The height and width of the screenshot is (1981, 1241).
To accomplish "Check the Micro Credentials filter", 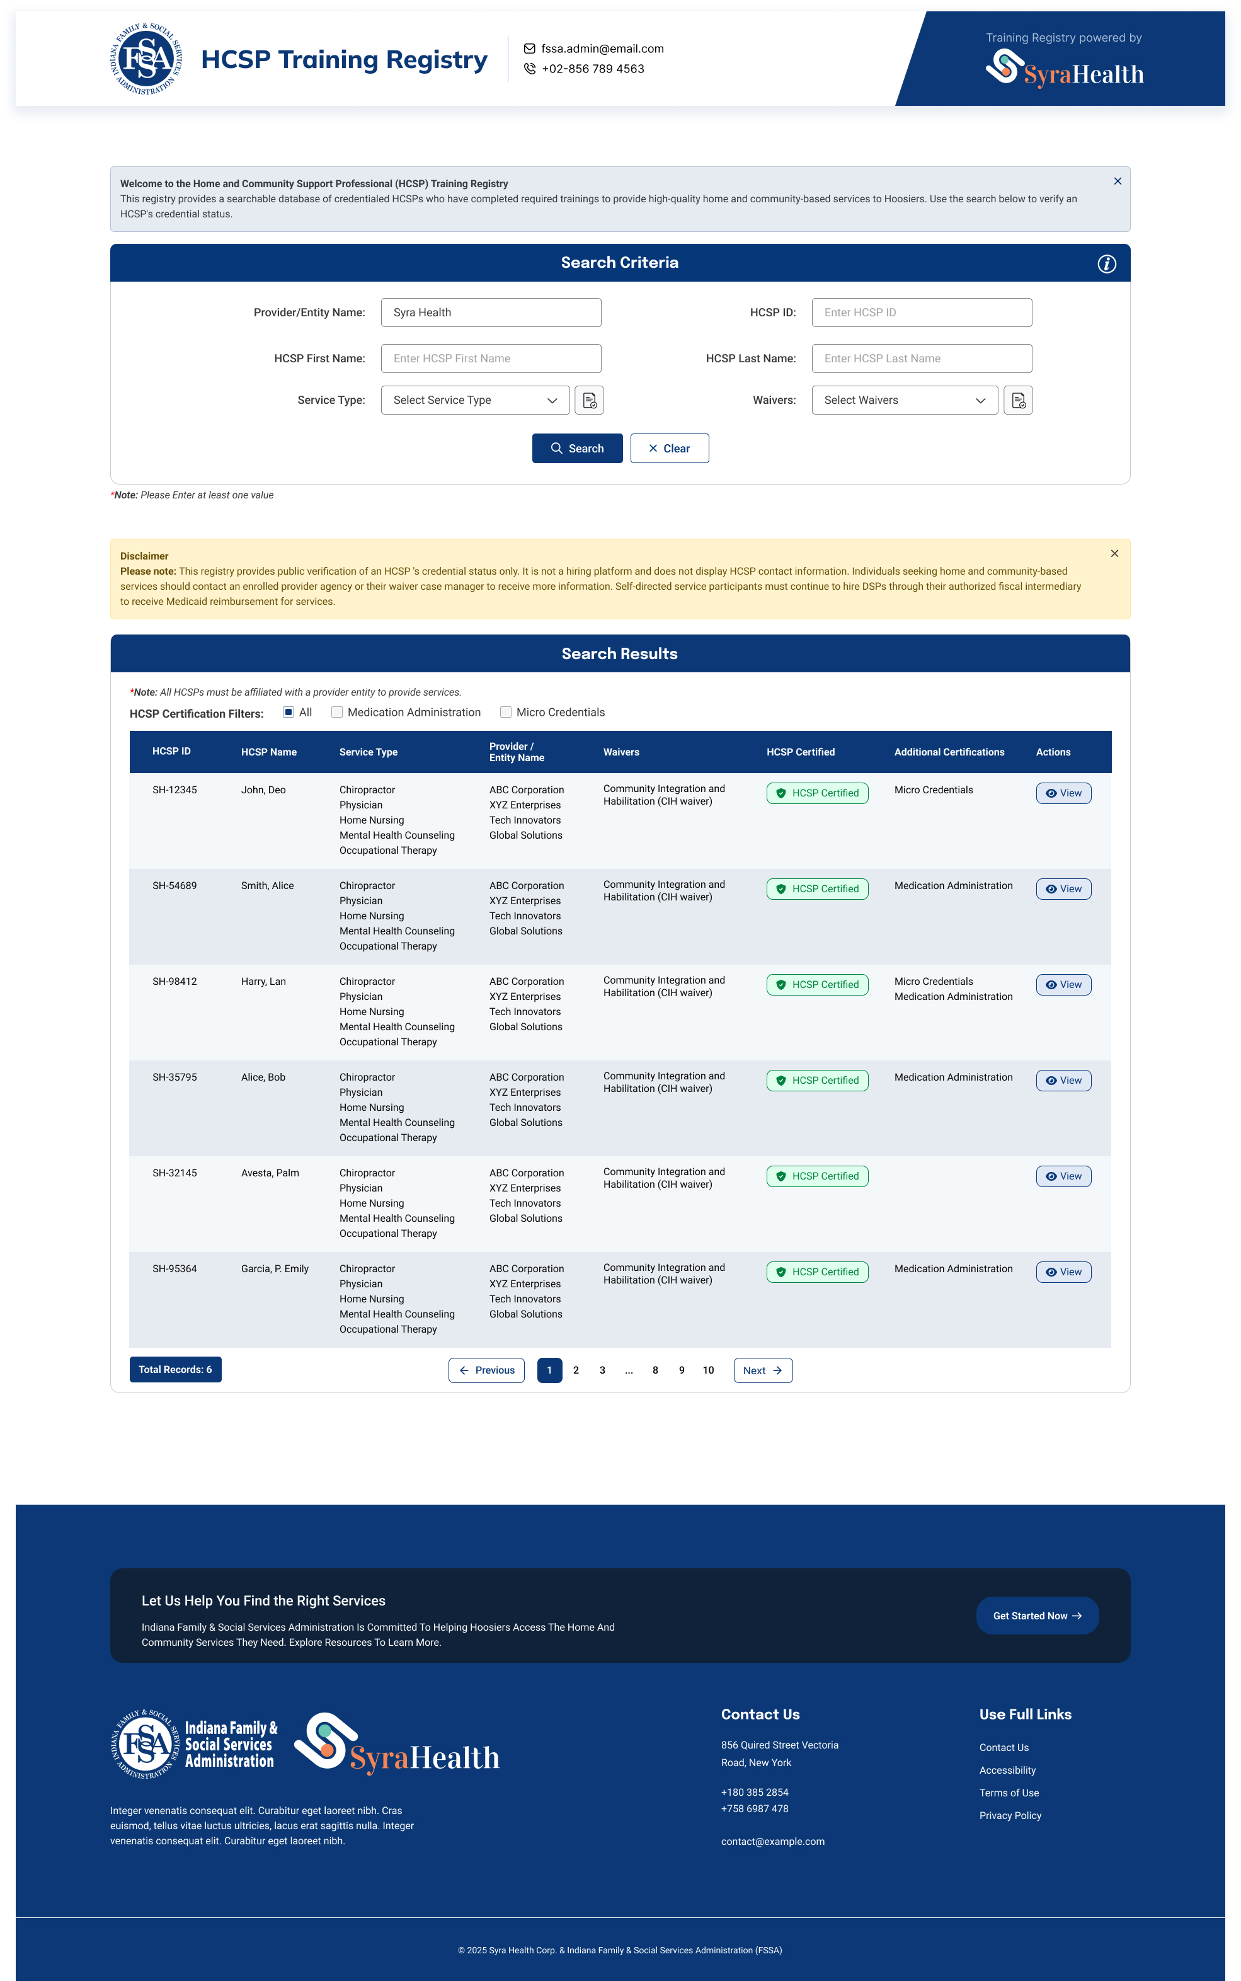I will pyautogui.click(x=506, y=712).
